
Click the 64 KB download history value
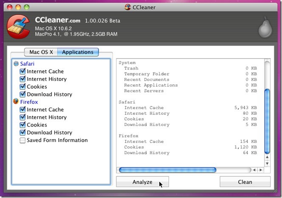point(250,153)
